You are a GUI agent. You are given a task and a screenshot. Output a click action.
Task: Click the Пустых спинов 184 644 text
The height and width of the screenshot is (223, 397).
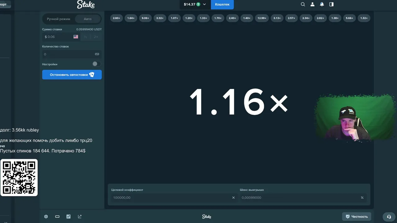tap(43, 151)
